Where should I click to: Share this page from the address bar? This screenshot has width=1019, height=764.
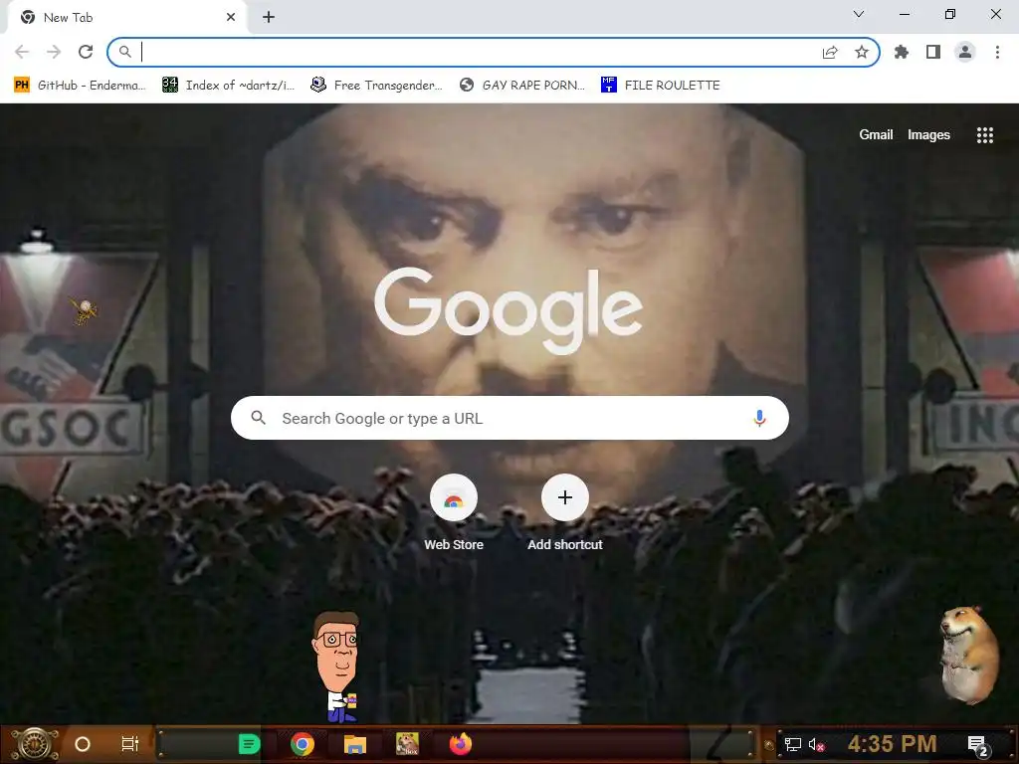click(830, 52)
